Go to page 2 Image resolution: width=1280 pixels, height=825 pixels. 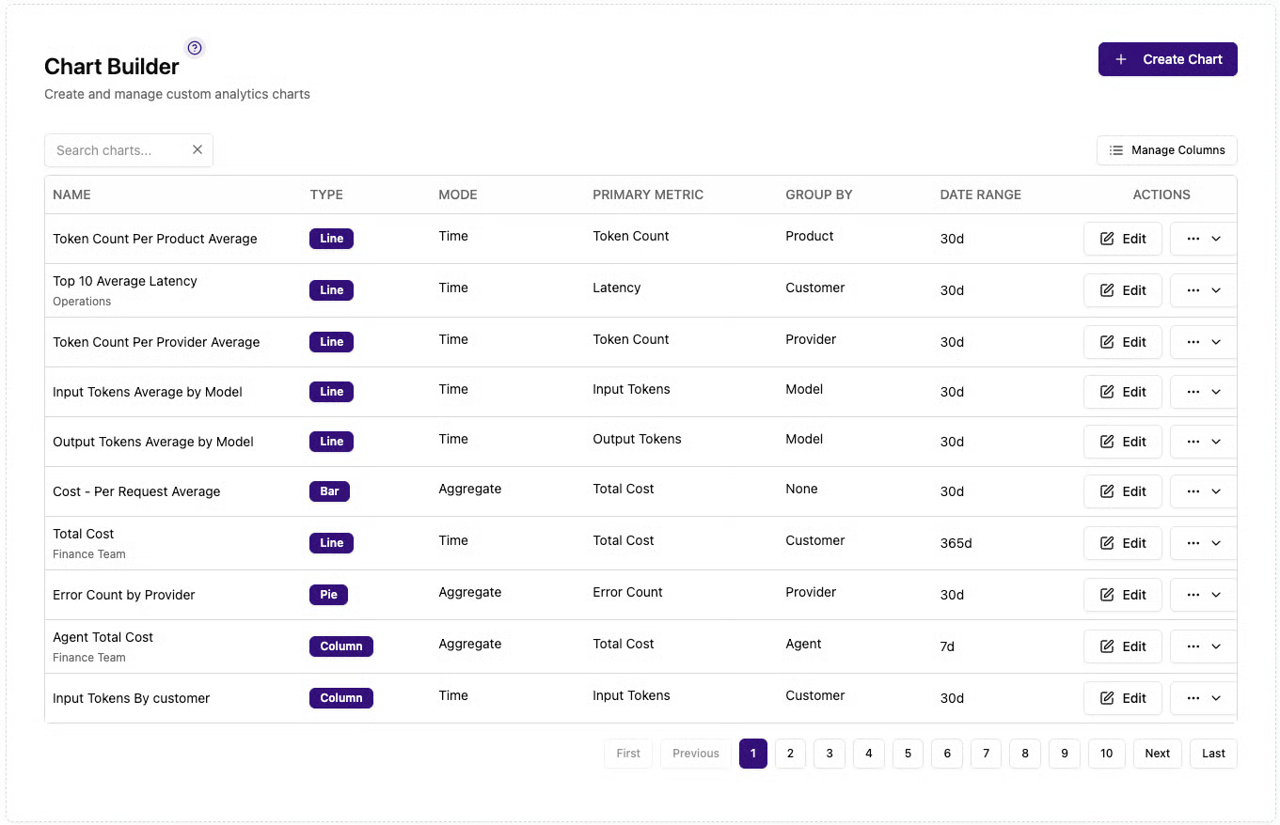coord(790,754)
